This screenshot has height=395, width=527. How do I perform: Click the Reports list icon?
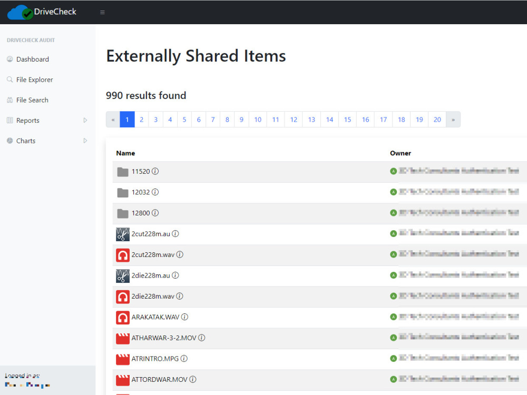point(9,120)
